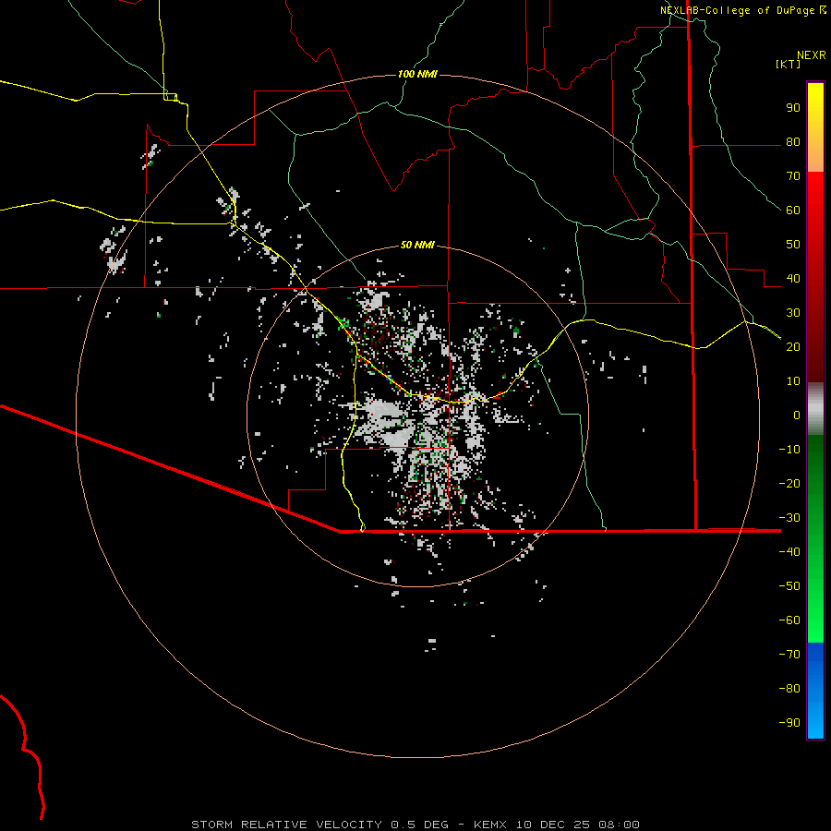Click the 50 NMI range ring label
Viewport: 831px width, 831px height.
(x=417, y=245)
